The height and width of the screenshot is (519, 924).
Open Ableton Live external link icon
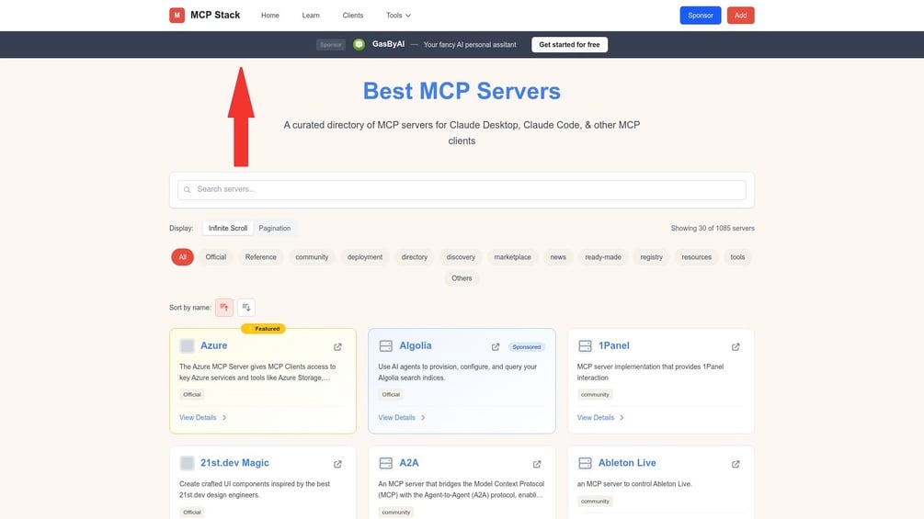click(x=736, y=464)
